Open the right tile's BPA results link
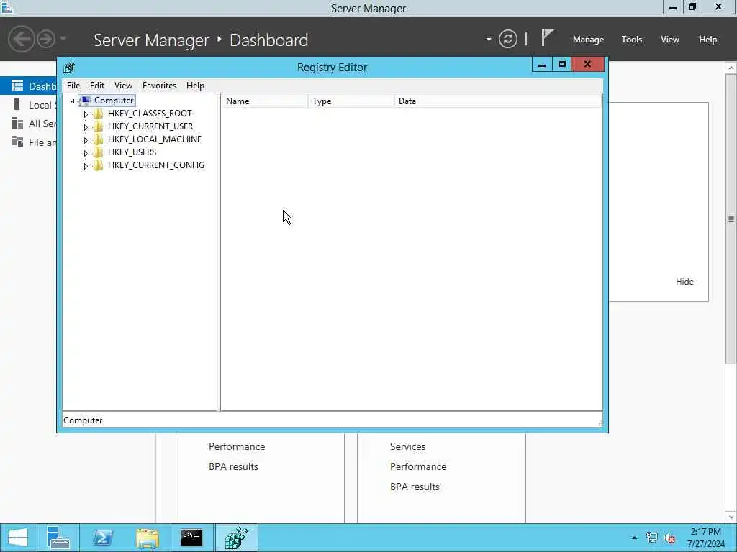 (x=415, y=487)
